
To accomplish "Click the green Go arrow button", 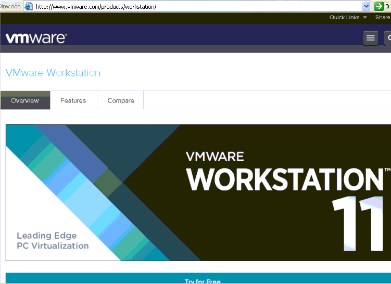I will click(379, 6).
